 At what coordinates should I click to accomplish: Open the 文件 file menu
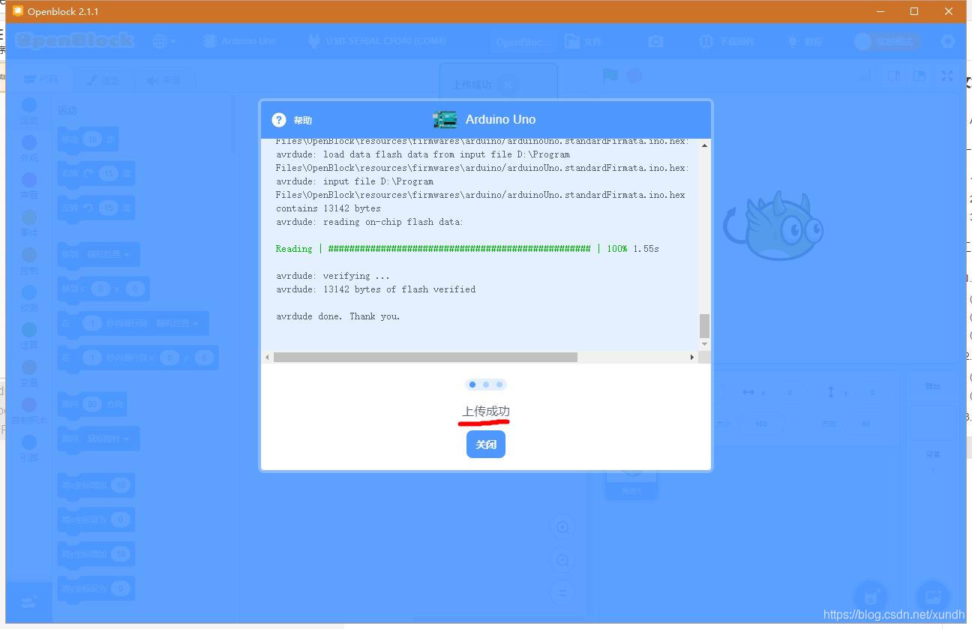(583, 42)
